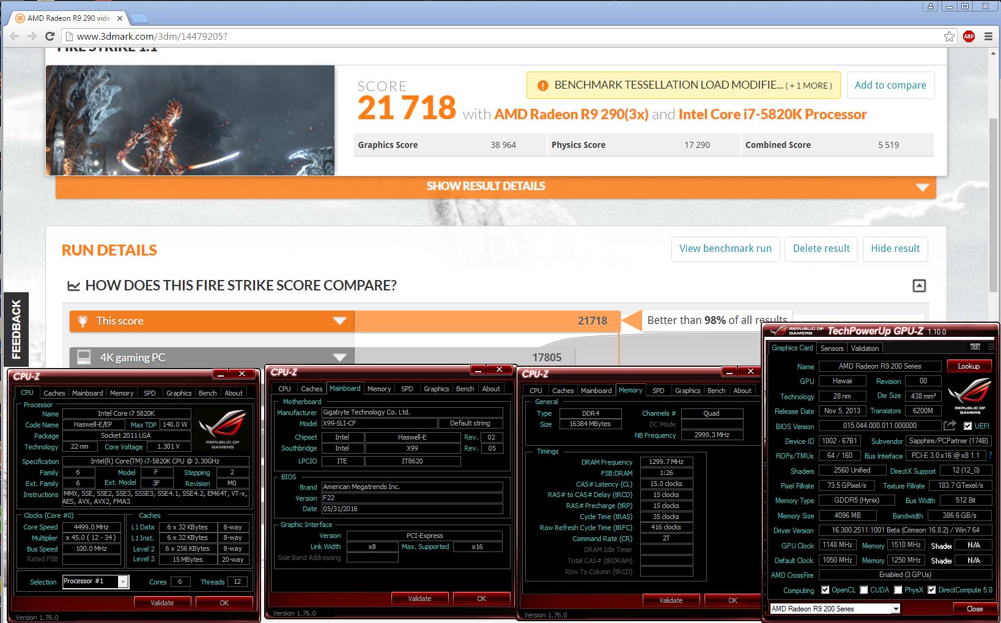
Task: Click the benchmark tessellation modified warning
Action: (x=683, y=85)
